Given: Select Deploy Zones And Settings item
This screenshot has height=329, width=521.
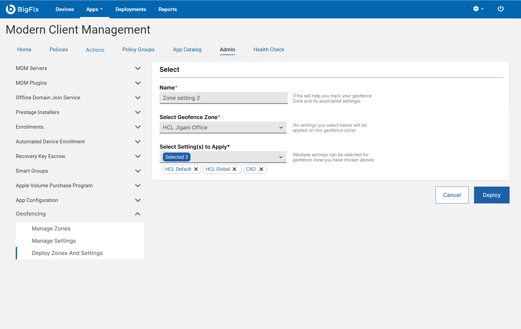Looking at the screenshot, I should 67,253.
